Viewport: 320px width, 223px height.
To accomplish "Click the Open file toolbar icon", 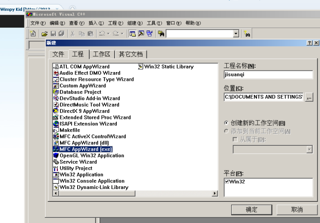I will 44,34.
